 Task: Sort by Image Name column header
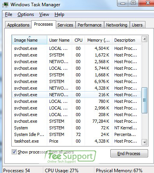pyautogui.click(x=30, y=40)
